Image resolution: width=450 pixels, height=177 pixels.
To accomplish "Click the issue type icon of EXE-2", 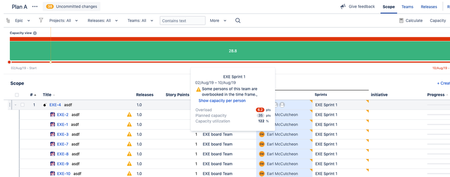I will pyautogui.click(x=52, y=115).
